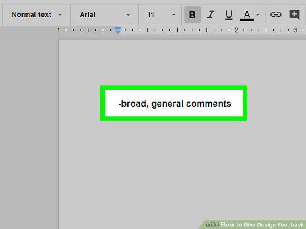The width and height of the screenshot is (306, 229).
Task: Open the Normal text style dropdown
Action: click(x=37, y=15)
